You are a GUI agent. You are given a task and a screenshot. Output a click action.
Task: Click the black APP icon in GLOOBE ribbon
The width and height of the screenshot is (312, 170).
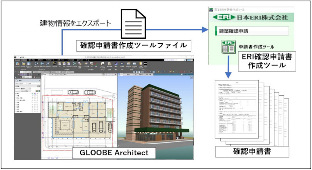click(x=145, y=64)
